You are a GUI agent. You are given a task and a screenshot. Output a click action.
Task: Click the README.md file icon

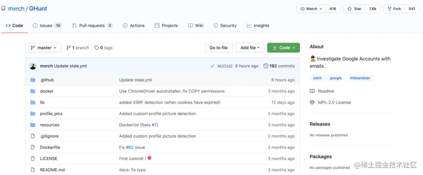(33, 170)
